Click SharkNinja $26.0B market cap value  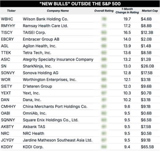147,66
